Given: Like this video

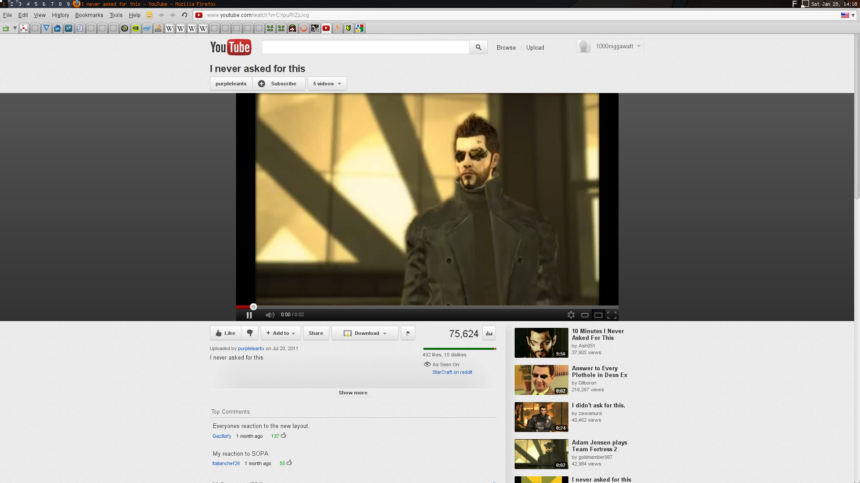Looking at the screenshot, I should click(226, 333).
